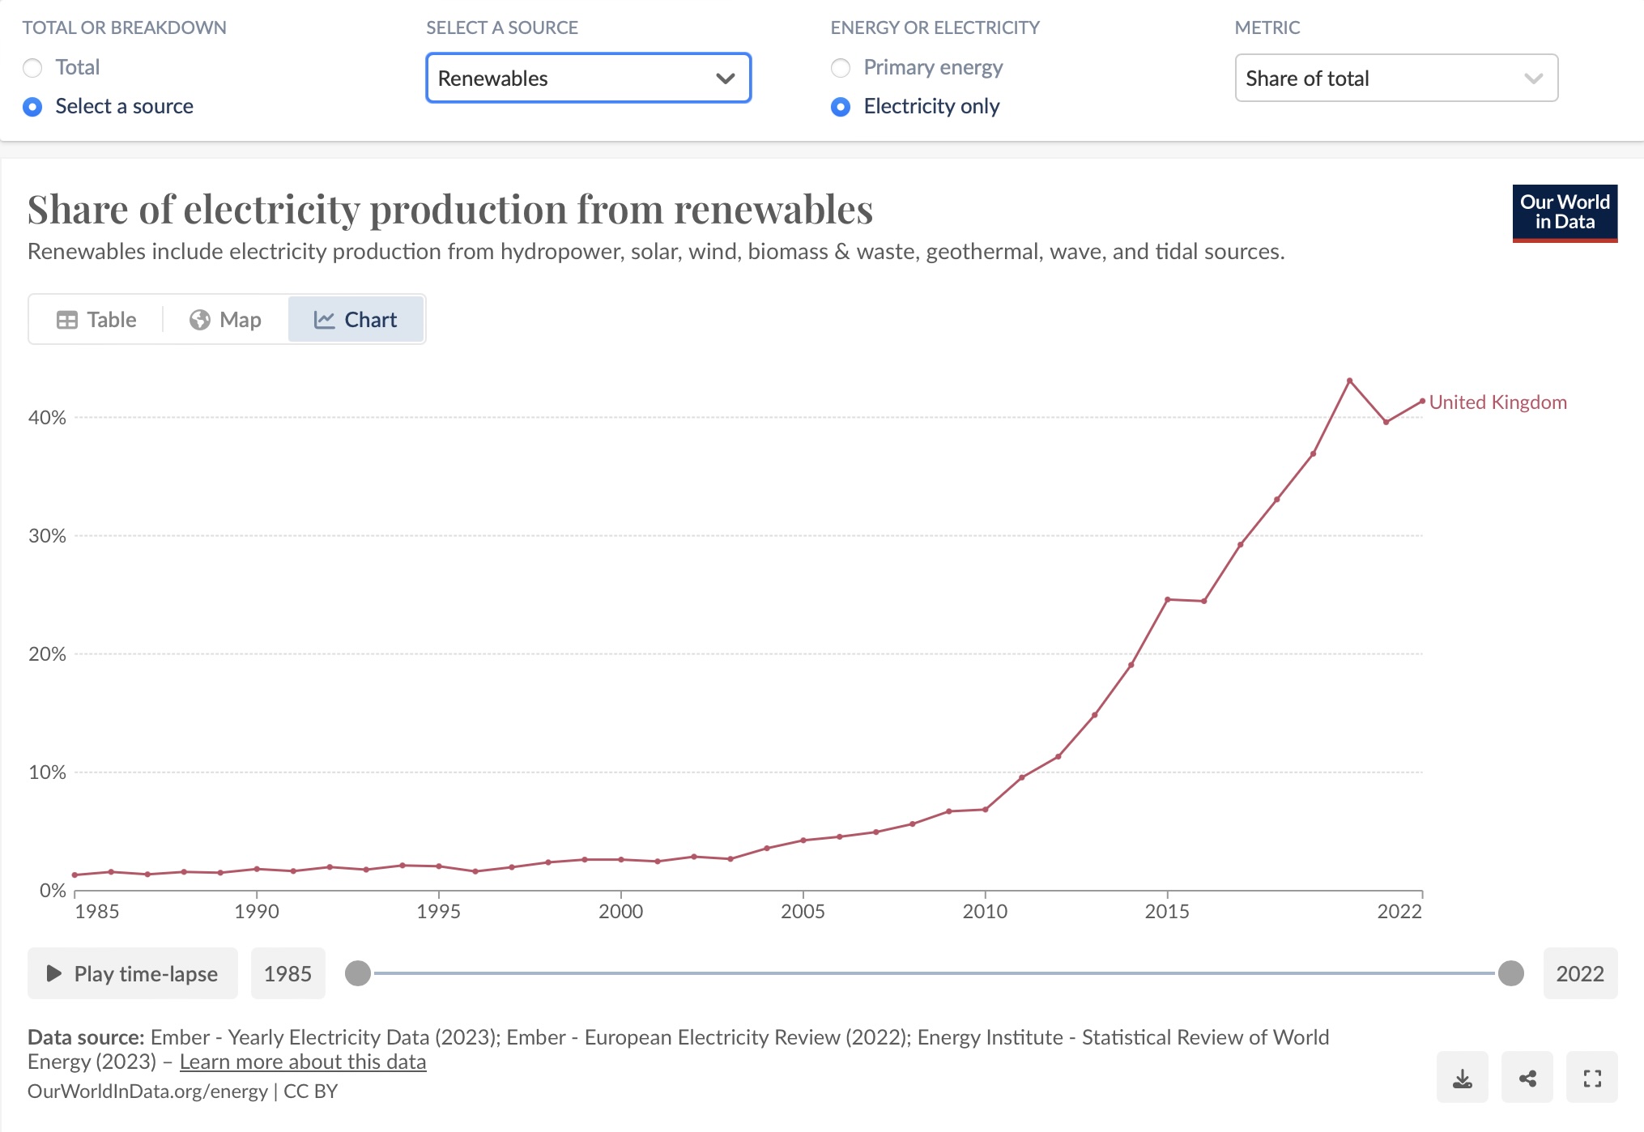Choose the Primary energy radio option
This screenshot has width=1644, height=1132.
(841, 67)
